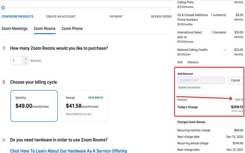Choose the Annual billing cycle card
Screen dimensions: 245x153
pyautogui.click(x=85, y=106)
